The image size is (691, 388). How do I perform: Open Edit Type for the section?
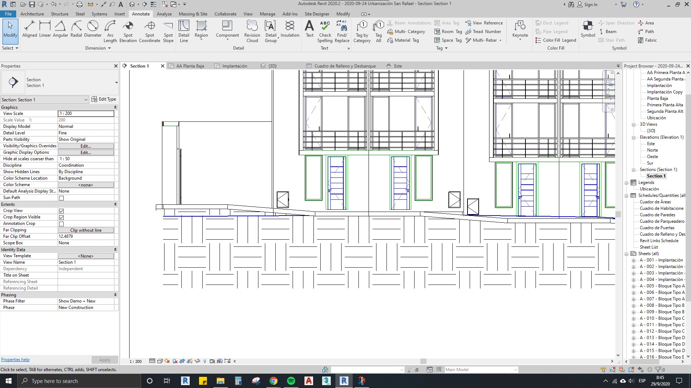[x=104, y=99]
